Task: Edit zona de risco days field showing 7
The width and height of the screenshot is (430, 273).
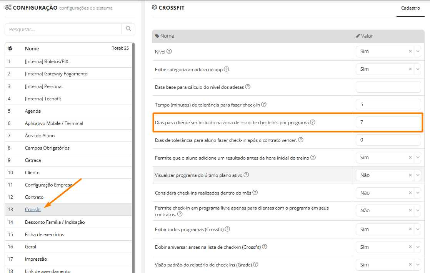Action: click(x=388, y=122)
